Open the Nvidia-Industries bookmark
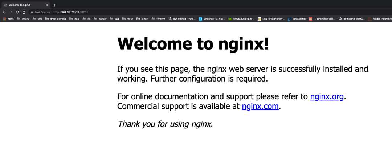The height and width of the screenshot is (145, 392). 380,19
